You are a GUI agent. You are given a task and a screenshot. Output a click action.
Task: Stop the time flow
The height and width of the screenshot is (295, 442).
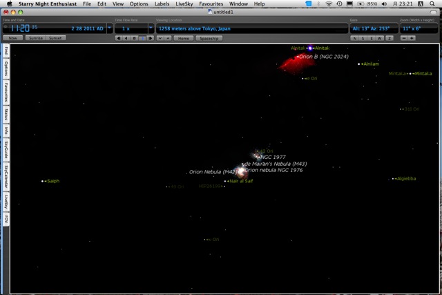[x=134, y=38]
